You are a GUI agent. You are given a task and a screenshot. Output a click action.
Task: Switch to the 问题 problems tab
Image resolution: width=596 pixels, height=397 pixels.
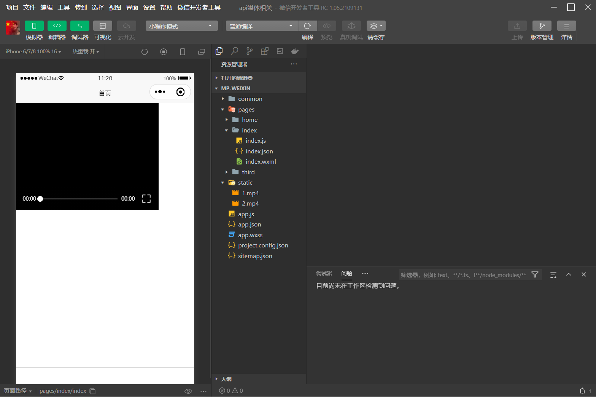click(x=346, y=273)
